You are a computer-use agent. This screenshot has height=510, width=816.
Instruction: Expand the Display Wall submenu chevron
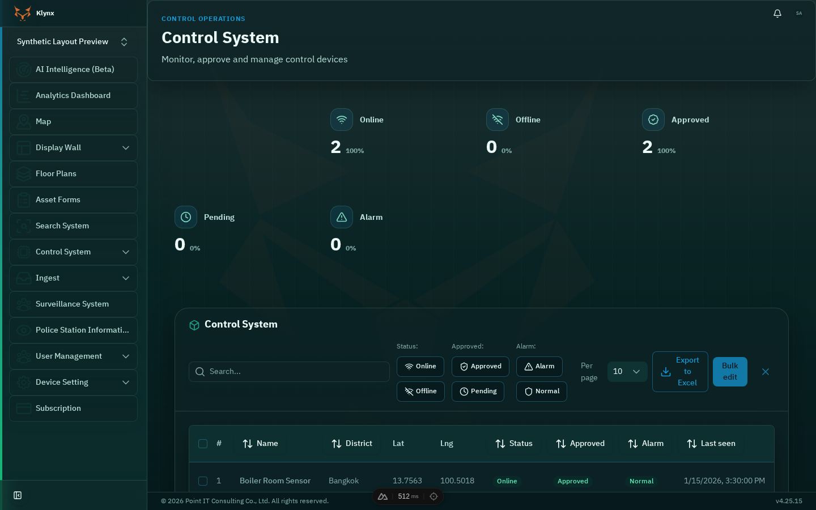126,148
